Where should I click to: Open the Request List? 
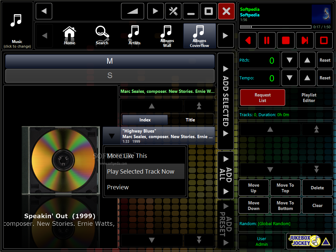pos(262,97)
